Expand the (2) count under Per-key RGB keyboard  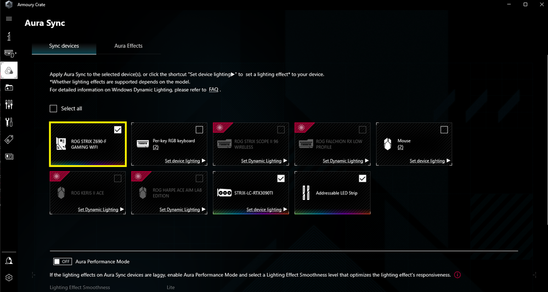156,147
